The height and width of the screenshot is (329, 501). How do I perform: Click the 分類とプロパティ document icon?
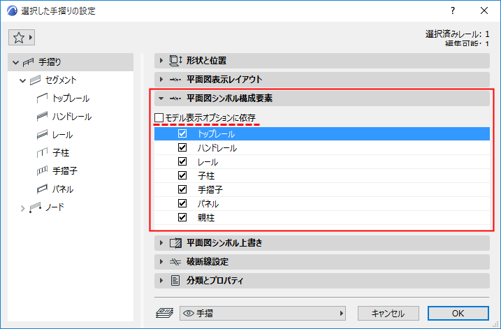coord(175,280)
